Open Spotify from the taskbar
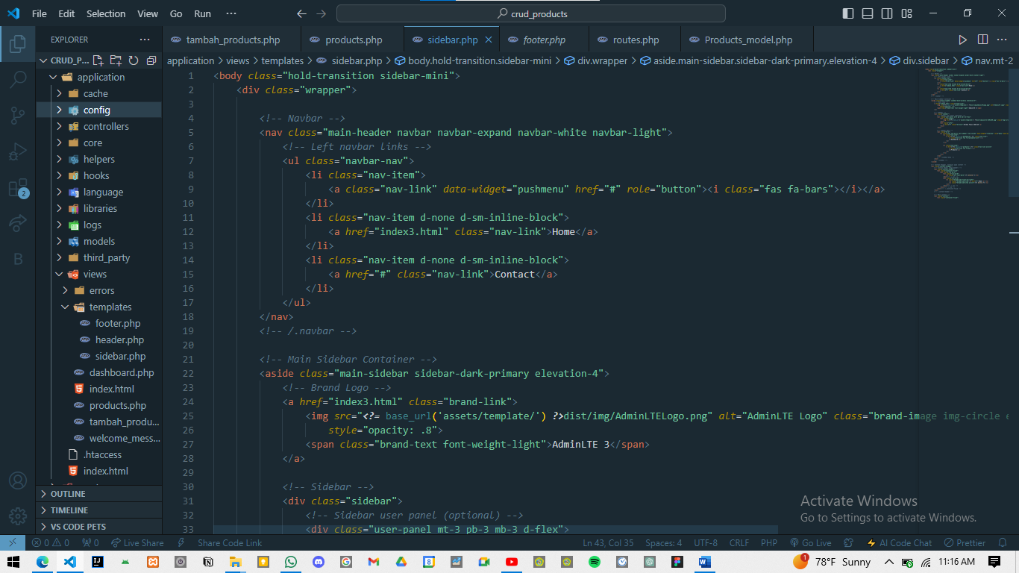Screen dimensions: 1019x573 (595, 562)
